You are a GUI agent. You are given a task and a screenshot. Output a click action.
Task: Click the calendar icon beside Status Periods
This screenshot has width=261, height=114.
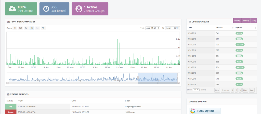click(x=8, y=94)
